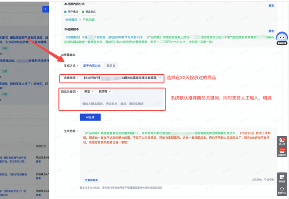Open the 达人夹 folder in floating sidebar
289x199 pixels.
[282, 141]
